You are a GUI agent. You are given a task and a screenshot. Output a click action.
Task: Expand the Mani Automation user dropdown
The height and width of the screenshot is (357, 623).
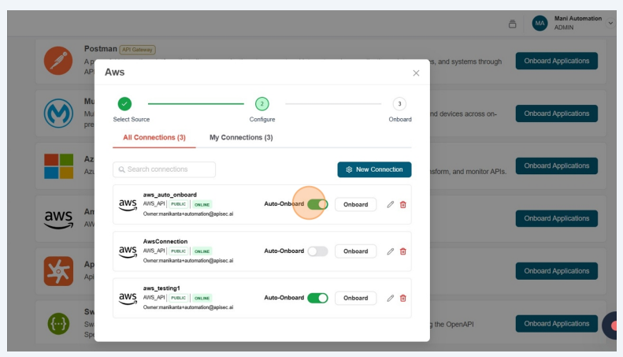click(x=610, y=24)
